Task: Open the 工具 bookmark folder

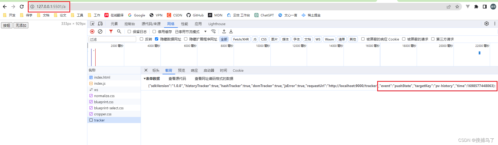Action: (x=77, y=15)
